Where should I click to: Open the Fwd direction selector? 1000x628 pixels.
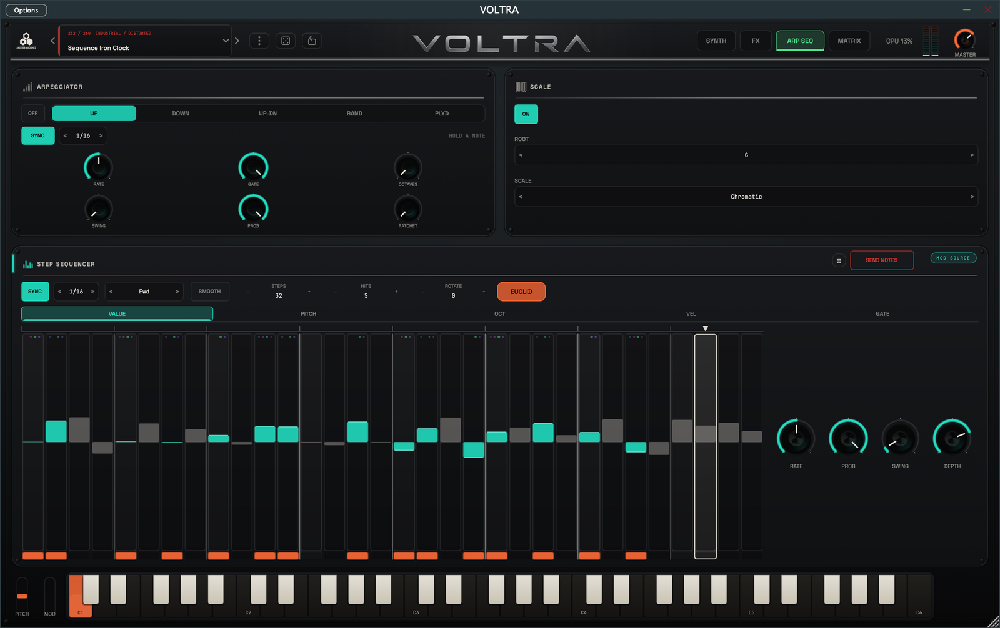(x=144, y=292)
